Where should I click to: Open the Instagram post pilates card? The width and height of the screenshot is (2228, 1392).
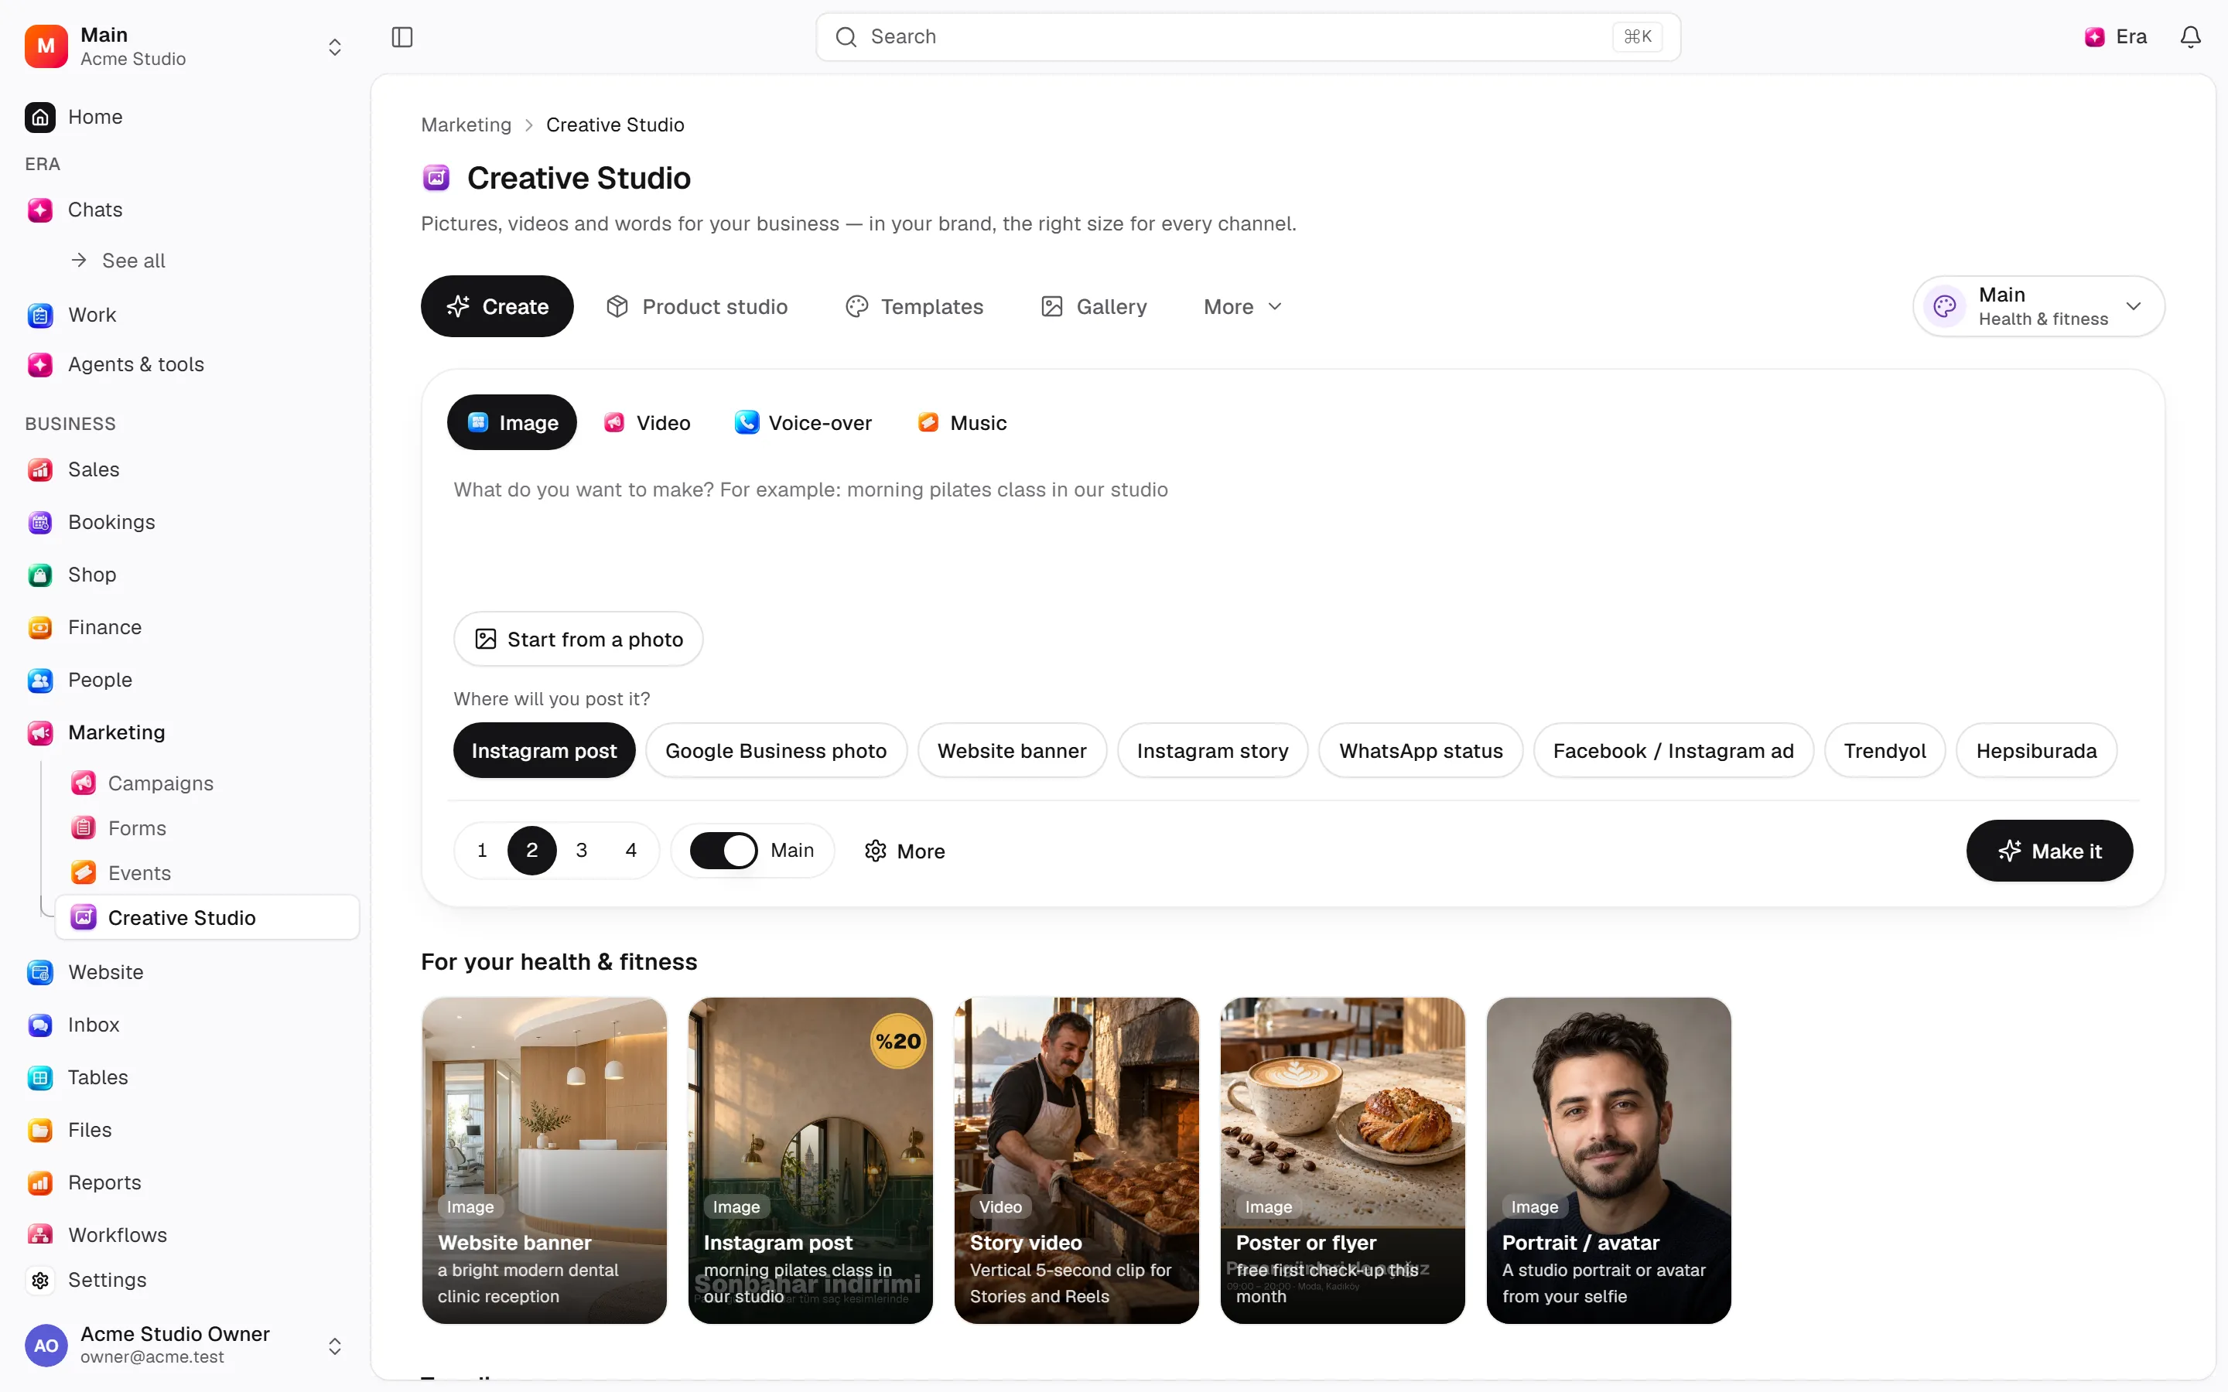coord(810,1160)
